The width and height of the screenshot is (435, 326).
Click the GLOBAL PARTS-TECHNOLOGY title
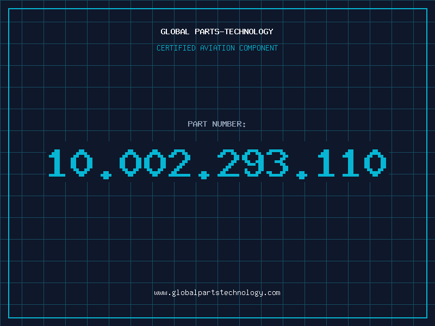pos(217,32)
